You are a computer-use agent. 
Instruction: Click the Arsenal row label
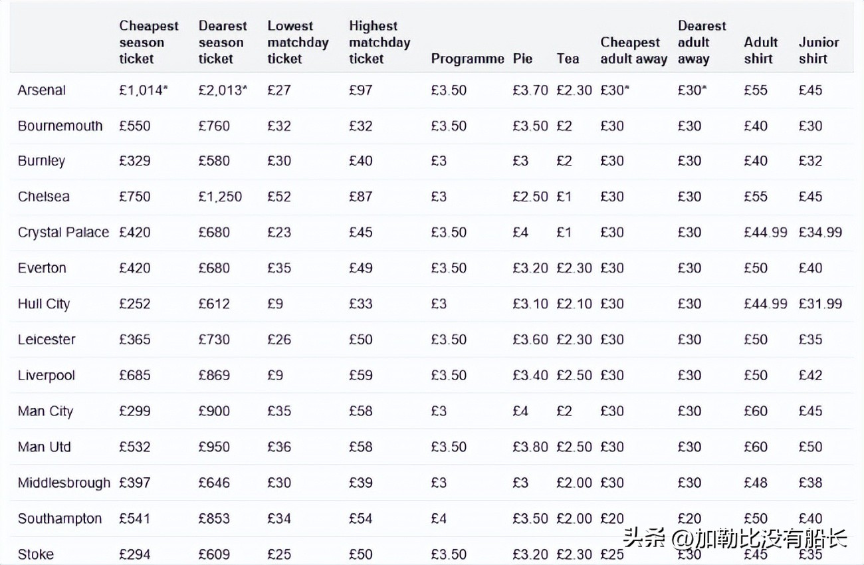(x=41, y=90)
